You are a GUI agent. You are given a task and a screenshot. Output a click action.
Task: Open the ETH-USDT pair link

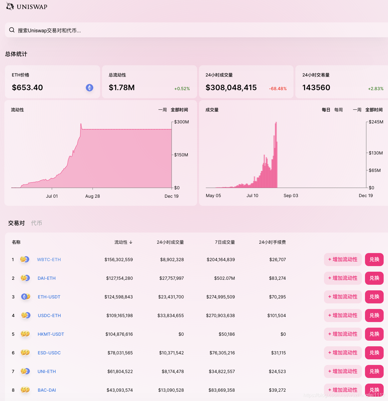coord(49,297)
